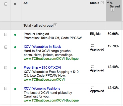Click Approved status for XCVI Women's Fashions
123x106 pixels.
(x=97, y=91)
